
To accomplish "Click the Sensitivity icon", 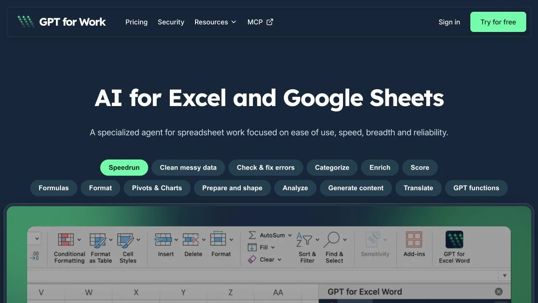I will click(x=372, y=239).
